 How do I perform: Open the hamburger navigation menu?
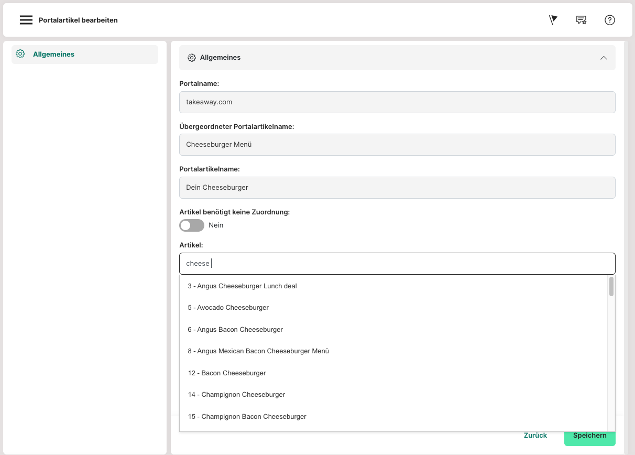point(26,20)
